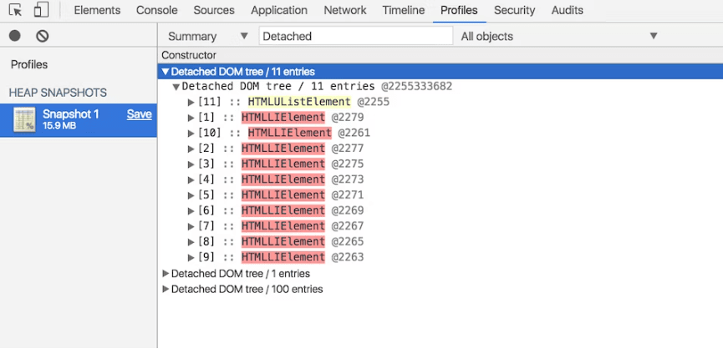The image size is (723, 364).
Task: Toggle the device toolbar icon
Action: pyautogui.click(x=41, y=11)
